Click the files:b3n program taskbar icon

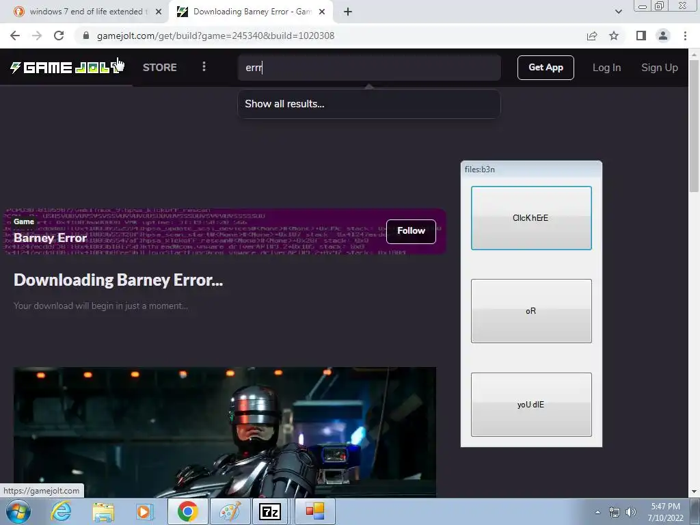[314, 511]
